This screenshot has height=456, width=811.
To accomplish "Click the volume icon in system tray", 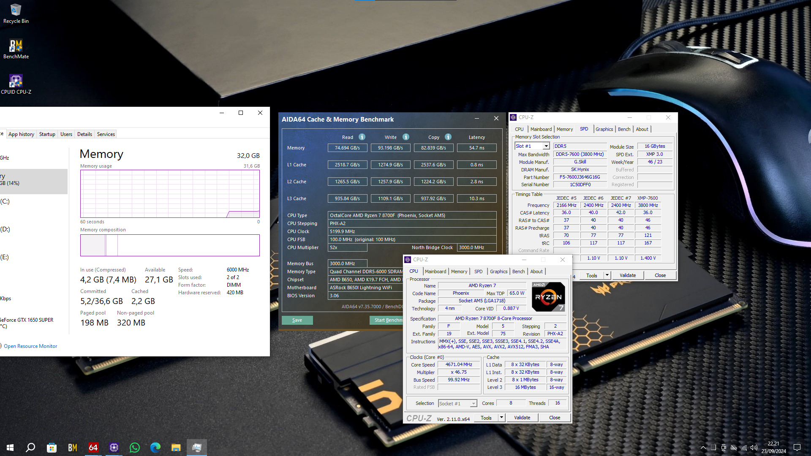I will (754, 448).
